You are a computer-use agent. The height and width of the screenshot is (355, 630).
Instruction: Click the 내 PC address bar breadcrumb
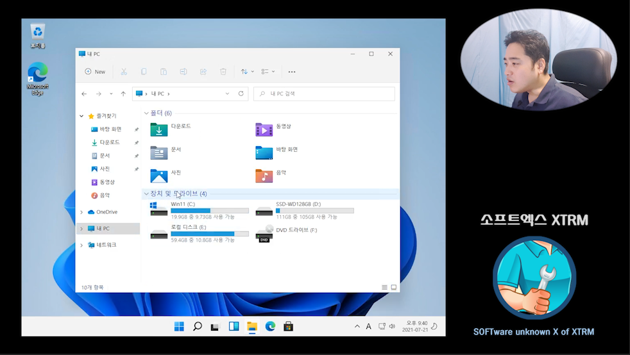click(x=158, y=94)
